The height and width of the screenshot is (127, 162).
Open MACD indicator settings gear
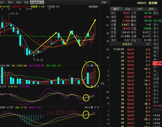[x=92, y=108]
